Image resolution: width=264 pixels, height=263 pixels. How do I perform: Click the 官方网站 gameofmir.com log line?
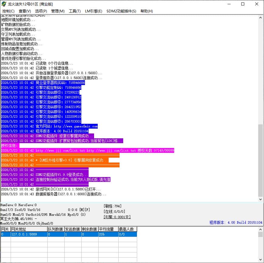pyautogui.click(x=49, y=126)
